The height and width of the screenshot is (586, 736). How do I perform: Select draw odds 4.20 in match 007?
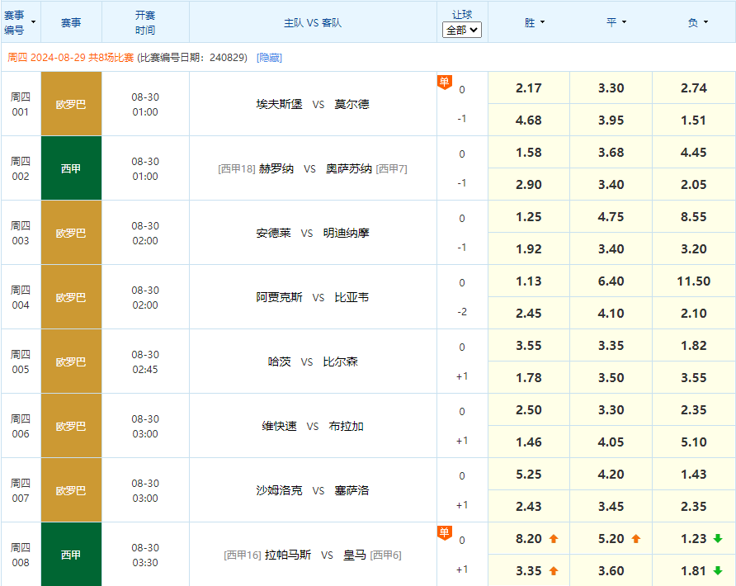click(x=611, y=474)
